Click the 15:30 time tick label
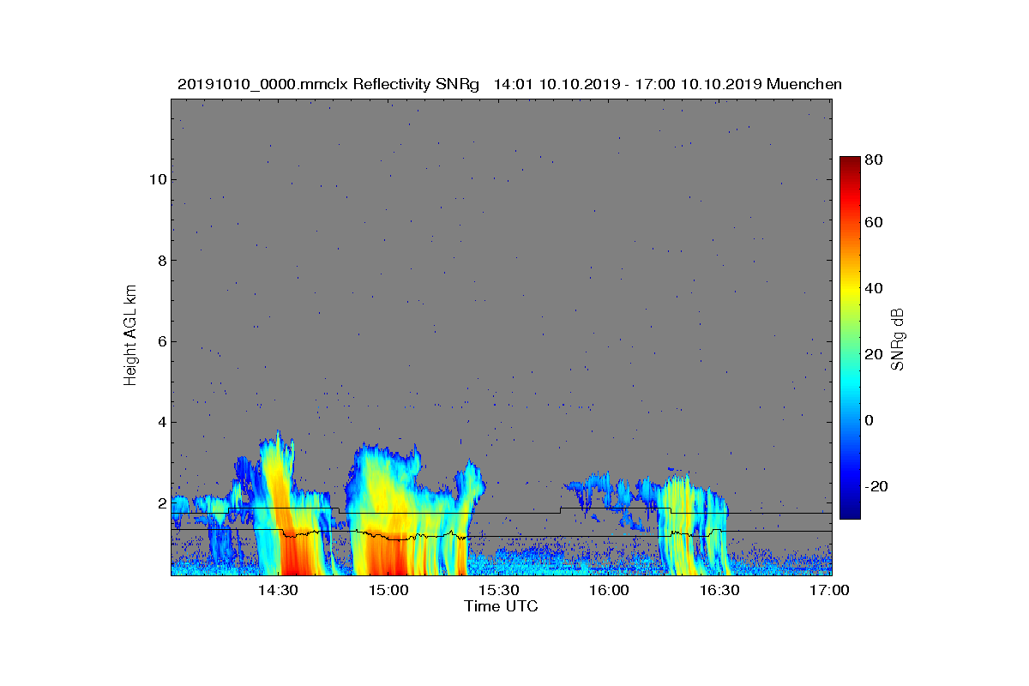 click(499, 591)
